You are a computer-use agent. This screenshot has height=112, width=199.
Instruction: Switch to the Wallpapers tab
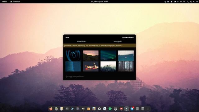pyautogui.click(x=118, y=41)
